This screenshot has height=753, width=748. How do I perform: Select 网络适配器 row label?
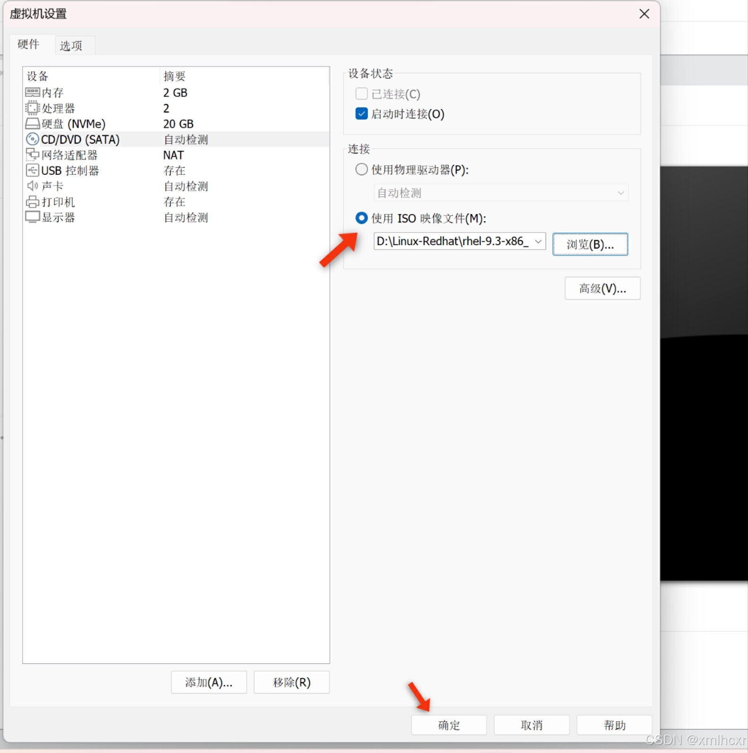pos(69,155)
